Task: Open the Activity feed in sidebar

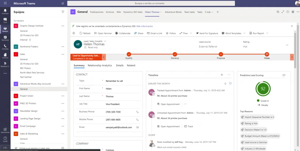Action: 5,11
